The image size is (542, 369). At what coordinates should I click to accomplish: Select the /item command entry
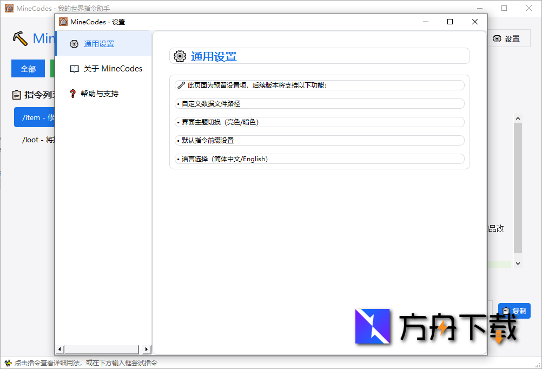click(35, 117)
